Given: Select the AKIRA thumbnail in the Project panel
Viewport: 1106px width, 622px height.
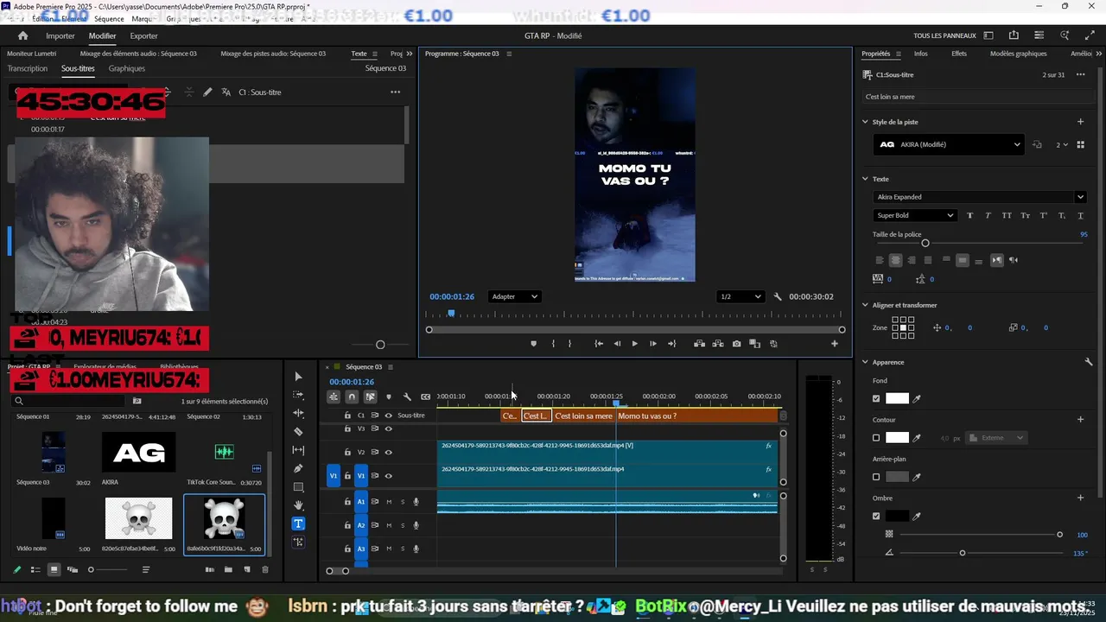Looking at the screenshot, I should 139,453.
